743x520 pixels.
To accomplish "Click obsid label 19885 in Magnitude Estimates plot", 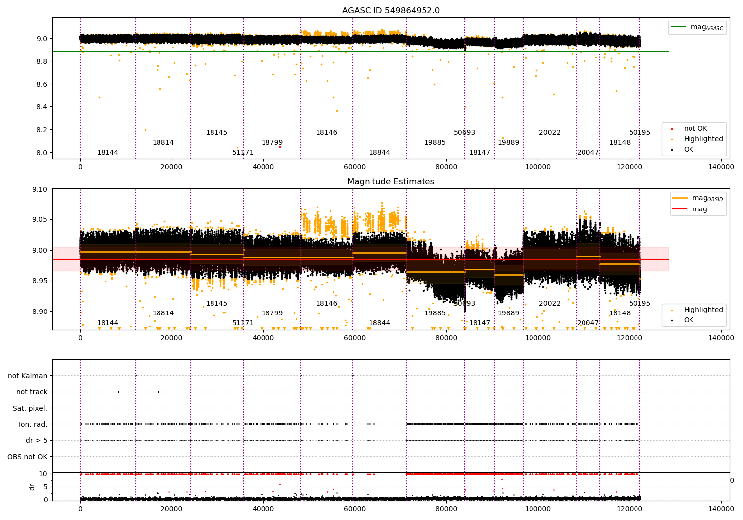I will (x=435, y=313).
